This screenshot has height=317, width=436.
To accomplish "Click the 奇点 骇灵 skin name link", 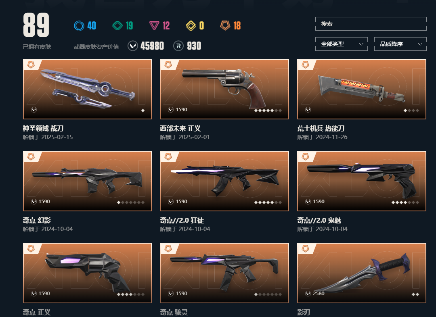I will click(174, 312).
